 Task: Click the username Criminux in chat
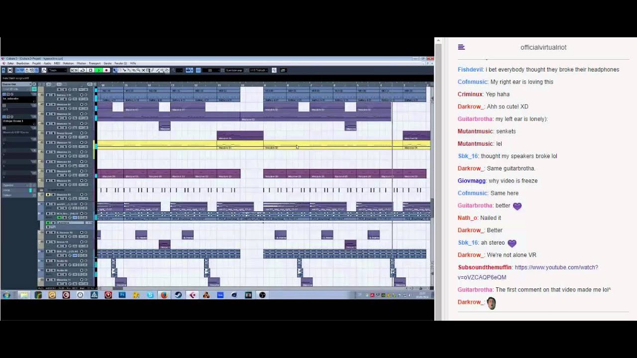click(470, 94)
